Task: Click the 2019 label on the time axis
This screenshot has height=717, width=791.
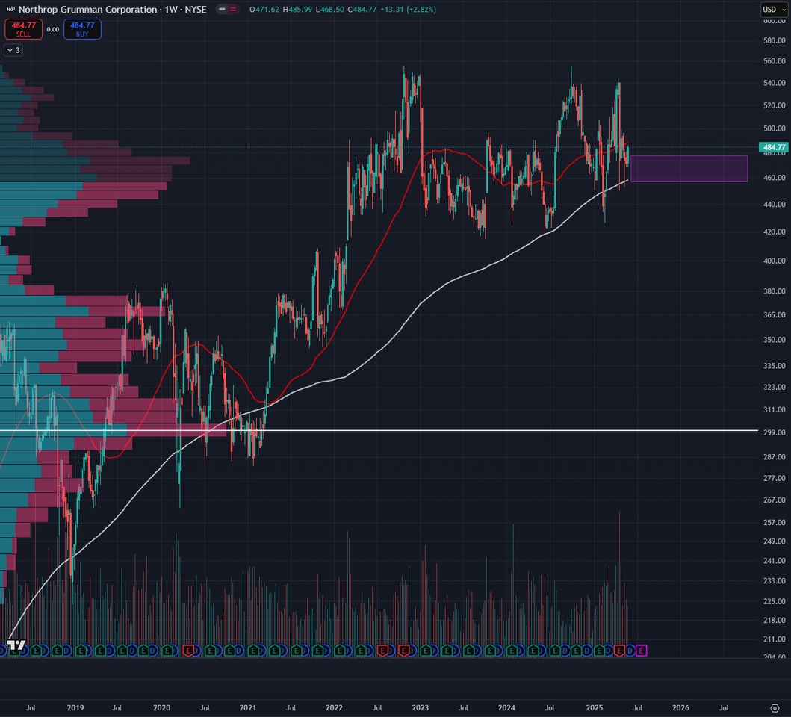Action: (75, 708)
